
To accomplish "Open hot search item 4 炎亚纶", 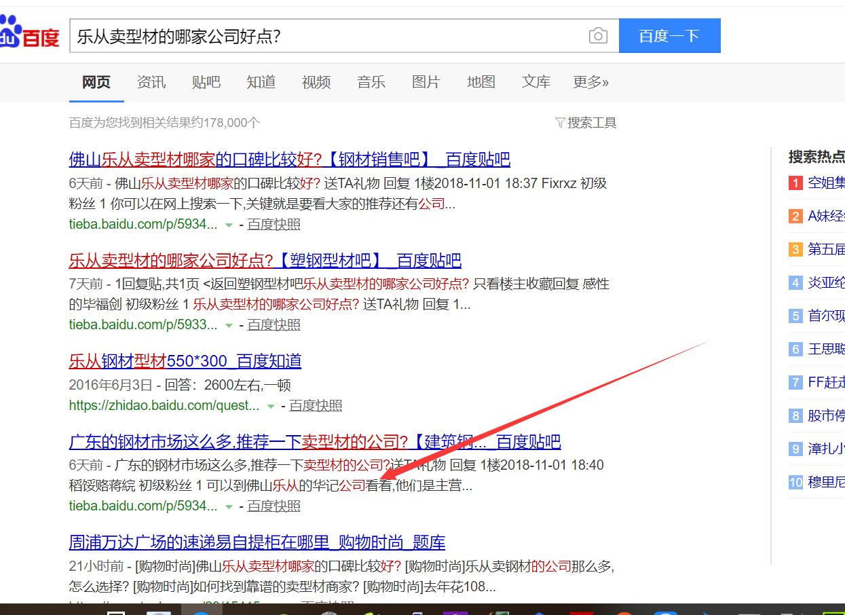I will pos(826,282).
